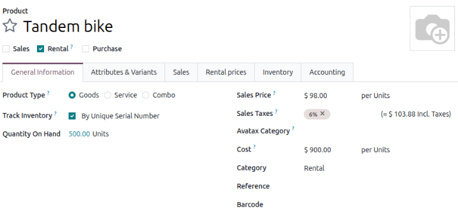Remove the 6% sales tax tag
The height and width of the screenshot is (214, 458).
323,114
